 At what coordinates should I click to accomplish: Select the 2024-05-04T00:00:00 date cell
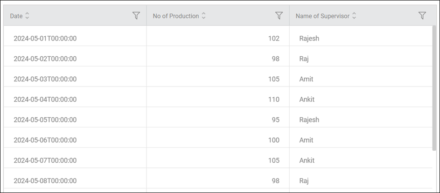(75, 100)
